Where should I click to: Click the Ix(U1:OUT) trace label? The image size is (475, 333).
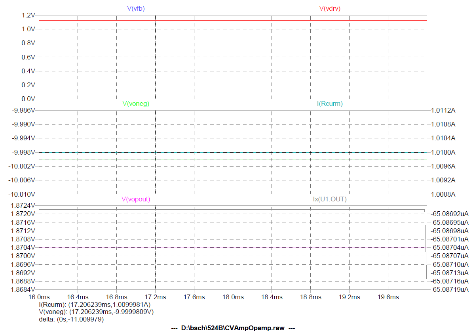pos(330,199)
